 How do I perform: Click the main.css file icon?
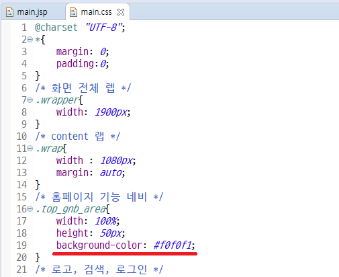pyautogui.click(x=73, y=12)
